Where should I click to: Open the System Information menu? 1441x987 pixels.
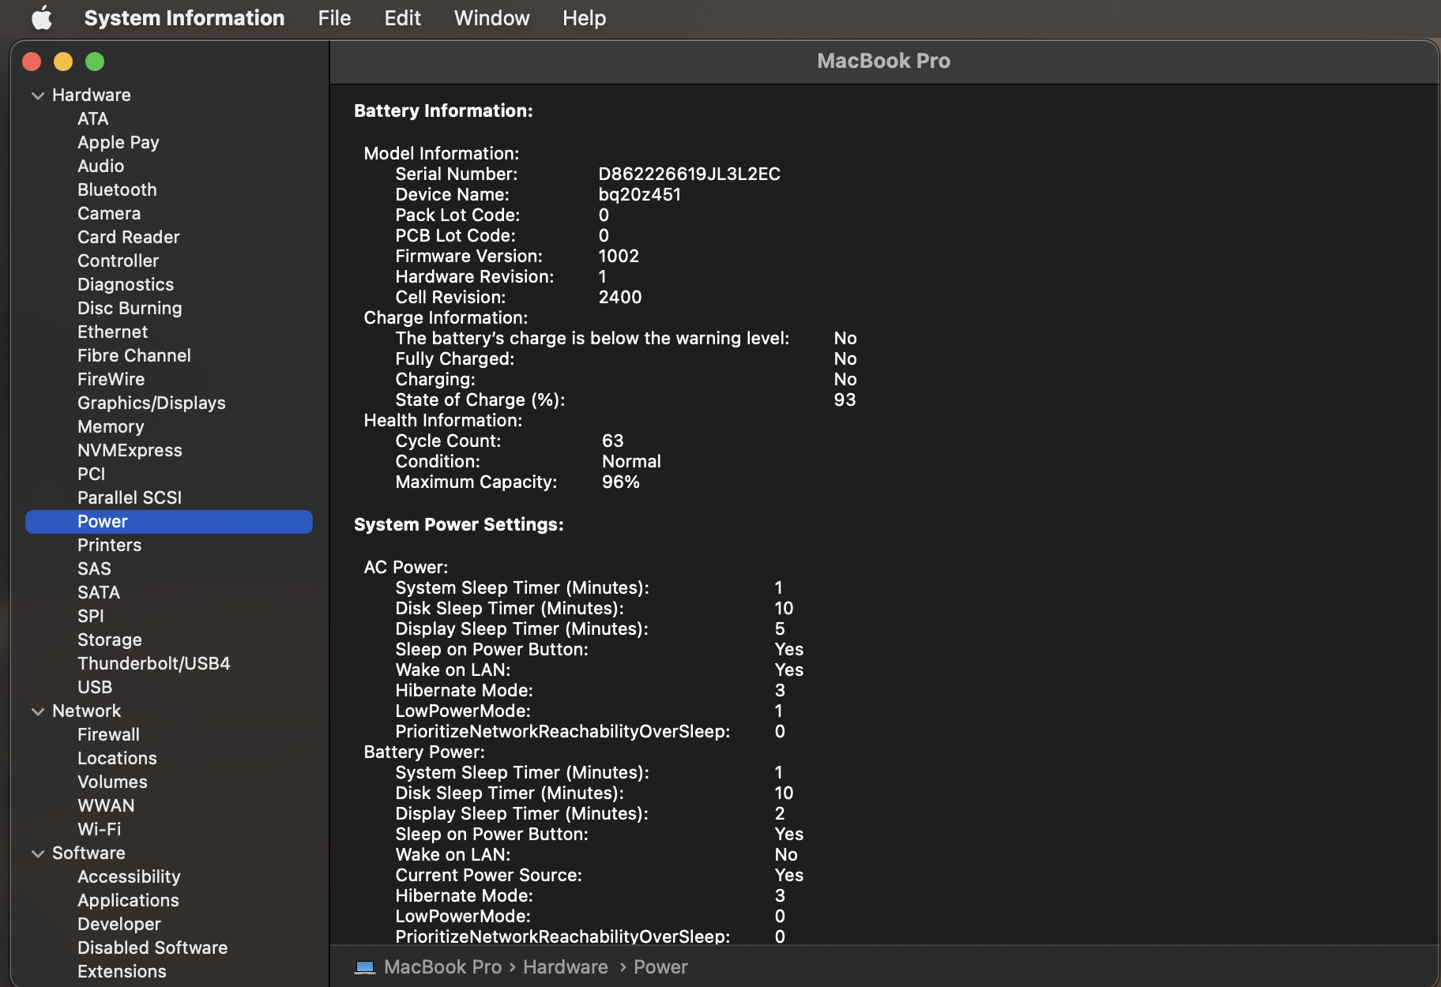[184, 18]
